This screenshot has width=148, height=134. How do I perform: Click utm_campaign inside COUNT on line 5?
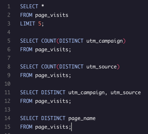pyautogui.click(x=105, y=41)
